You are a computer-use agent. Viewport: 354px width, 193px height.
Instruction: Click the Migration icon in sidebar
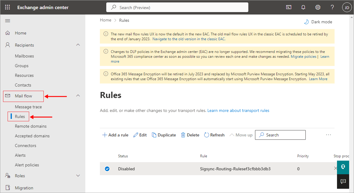coord(8,188)
